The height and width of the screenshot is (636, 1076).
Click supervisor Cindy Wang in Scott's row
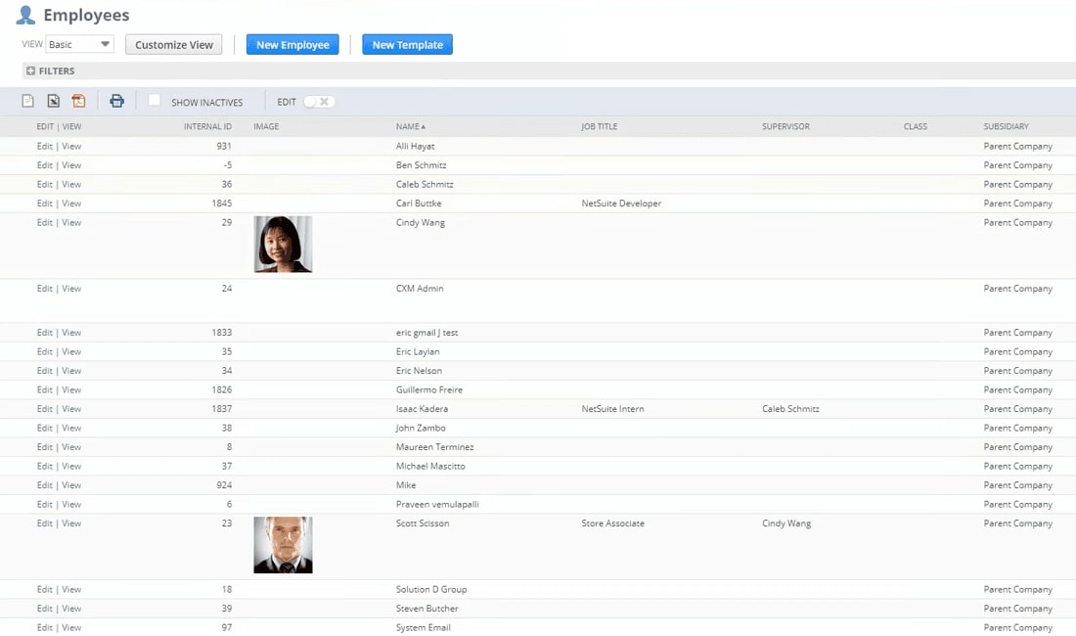click(786, 523)
